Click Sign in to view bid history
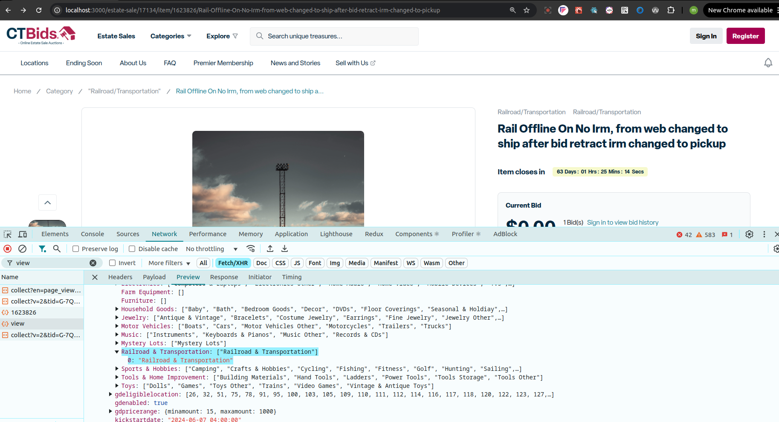Viewport: 779px width, 422px height. [623, 223]
